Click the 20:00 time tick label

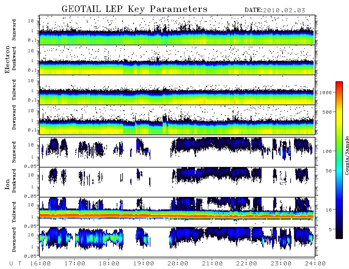[178, 264]
